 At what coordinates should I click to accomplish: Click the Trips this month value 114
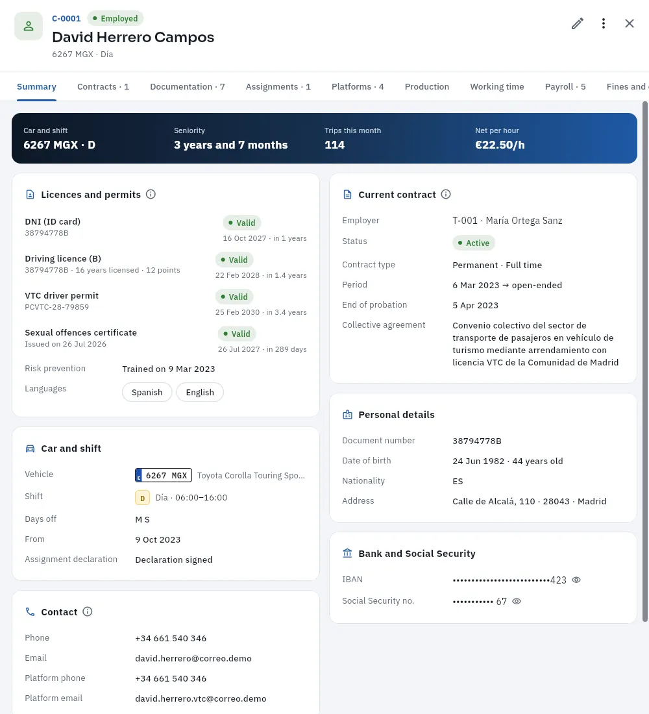pyautogui.click(x=335, y=145)
